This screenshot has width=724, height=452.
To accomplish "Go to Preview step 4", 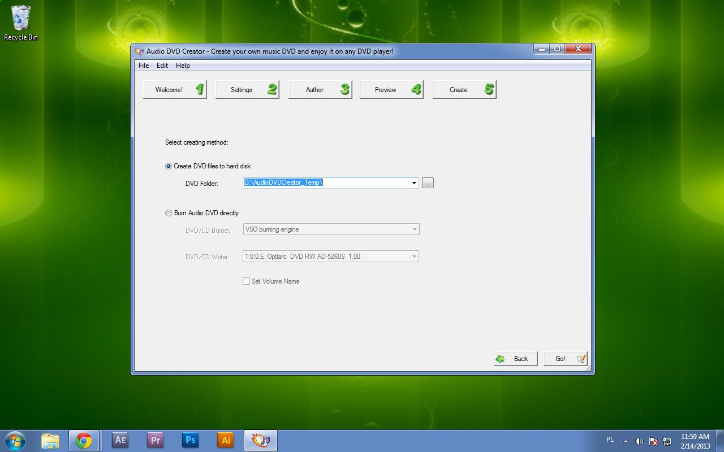I will [391, 89].
